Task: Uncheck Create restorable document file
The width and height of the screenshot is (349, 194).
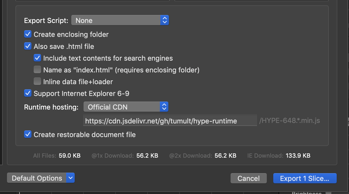Action: (x=28, y=134)
